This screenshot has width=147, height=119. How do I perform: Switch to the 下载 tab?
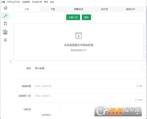coord(53,9)
